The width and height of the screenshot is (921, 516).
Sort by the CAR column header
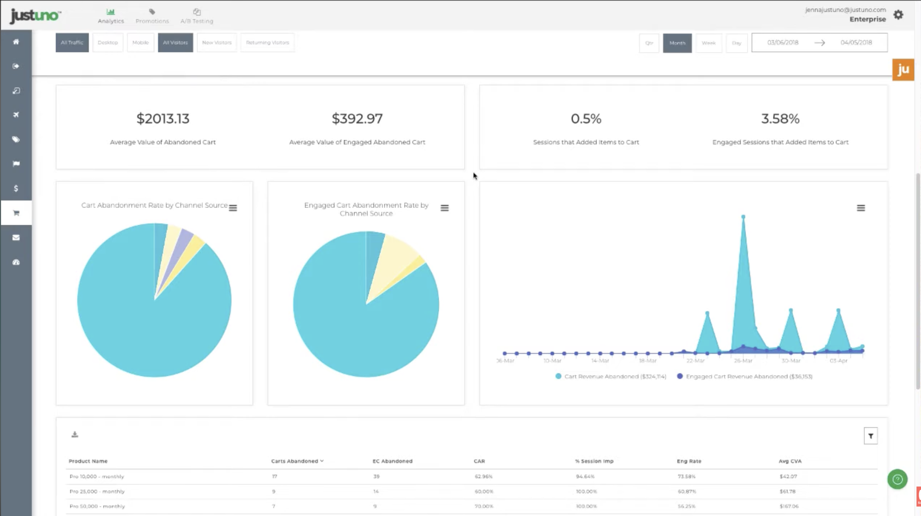coord(479,461)
